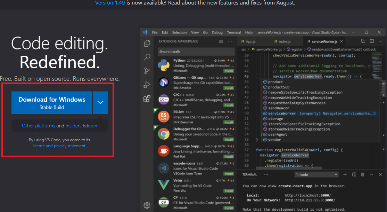The height and width of the screenshot is (212, 387).
Task: Click the Debugger for Chrome extension icon
Action: tap(164, 134)
